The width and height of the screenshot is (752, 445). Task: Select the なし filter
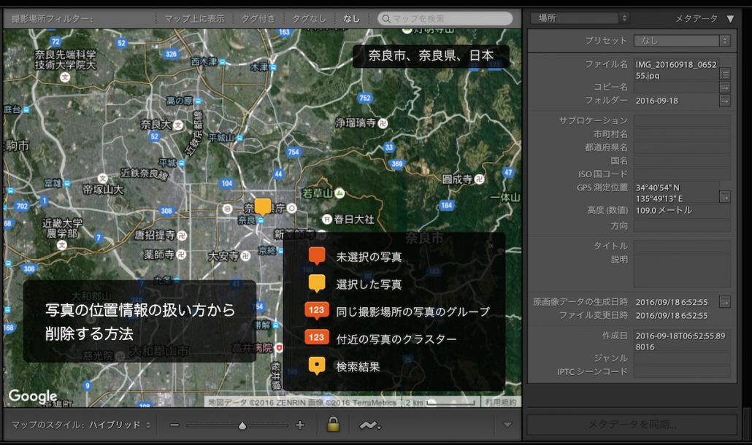(351, 19)
